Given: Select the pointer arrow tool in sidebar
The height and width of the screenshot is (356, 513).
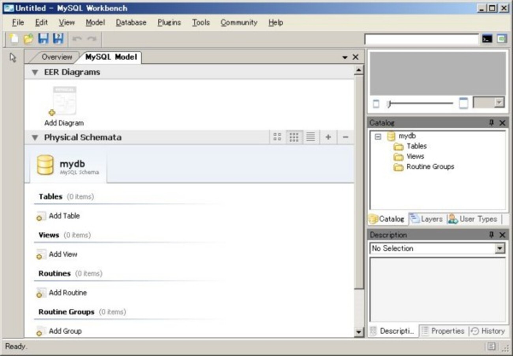Looking at the screenshot, I should click(x=13, y=58).
